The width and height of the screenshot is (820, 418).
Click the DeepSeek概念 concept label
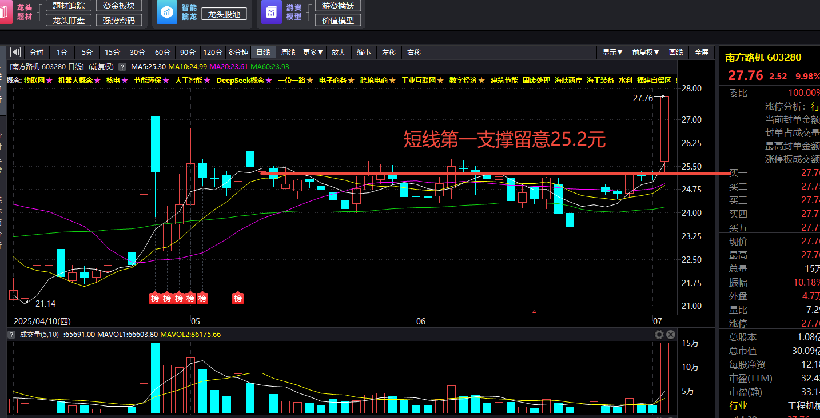coord(241,81)
